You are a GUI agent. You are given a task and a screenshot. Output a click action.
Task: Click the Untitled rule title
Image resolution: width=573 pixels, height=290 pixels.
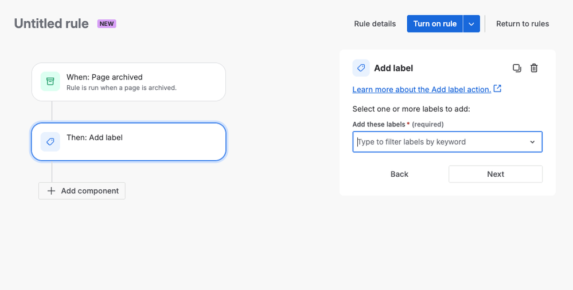point(52,23)
